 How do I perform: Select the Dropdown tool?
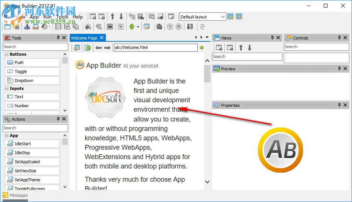click(x=32, y=80)
